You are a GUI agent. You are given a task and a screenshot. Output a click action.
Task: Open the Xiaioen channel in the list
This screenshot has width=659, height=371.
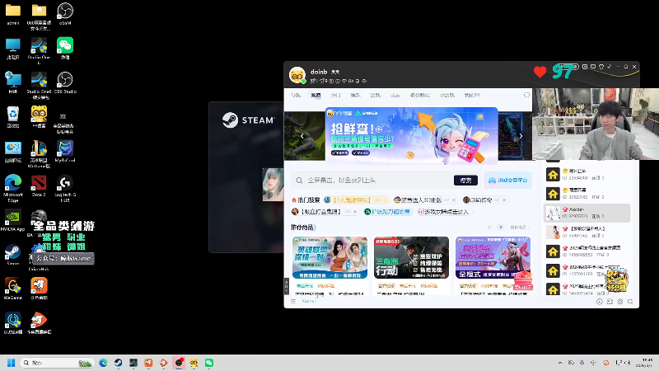[x=587, y=213]
